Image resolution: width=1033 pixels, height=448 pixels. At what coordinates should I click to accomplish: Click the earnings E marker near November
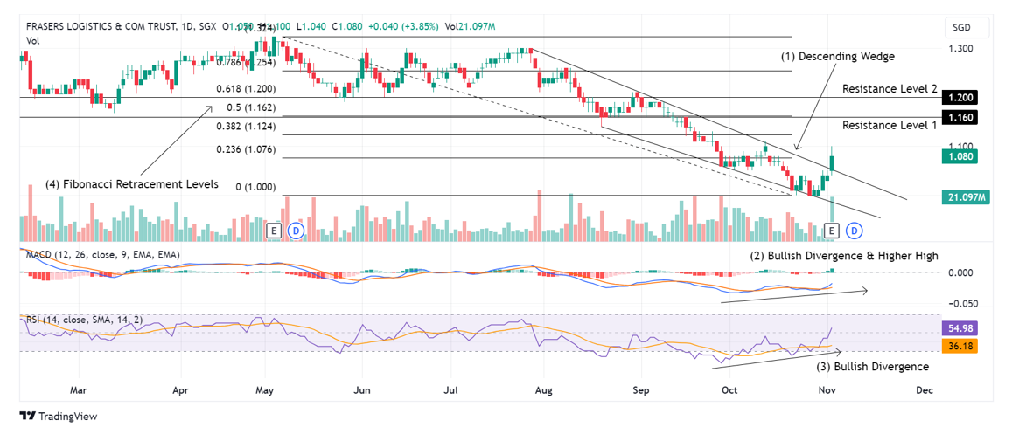click(x=832, y=231)
